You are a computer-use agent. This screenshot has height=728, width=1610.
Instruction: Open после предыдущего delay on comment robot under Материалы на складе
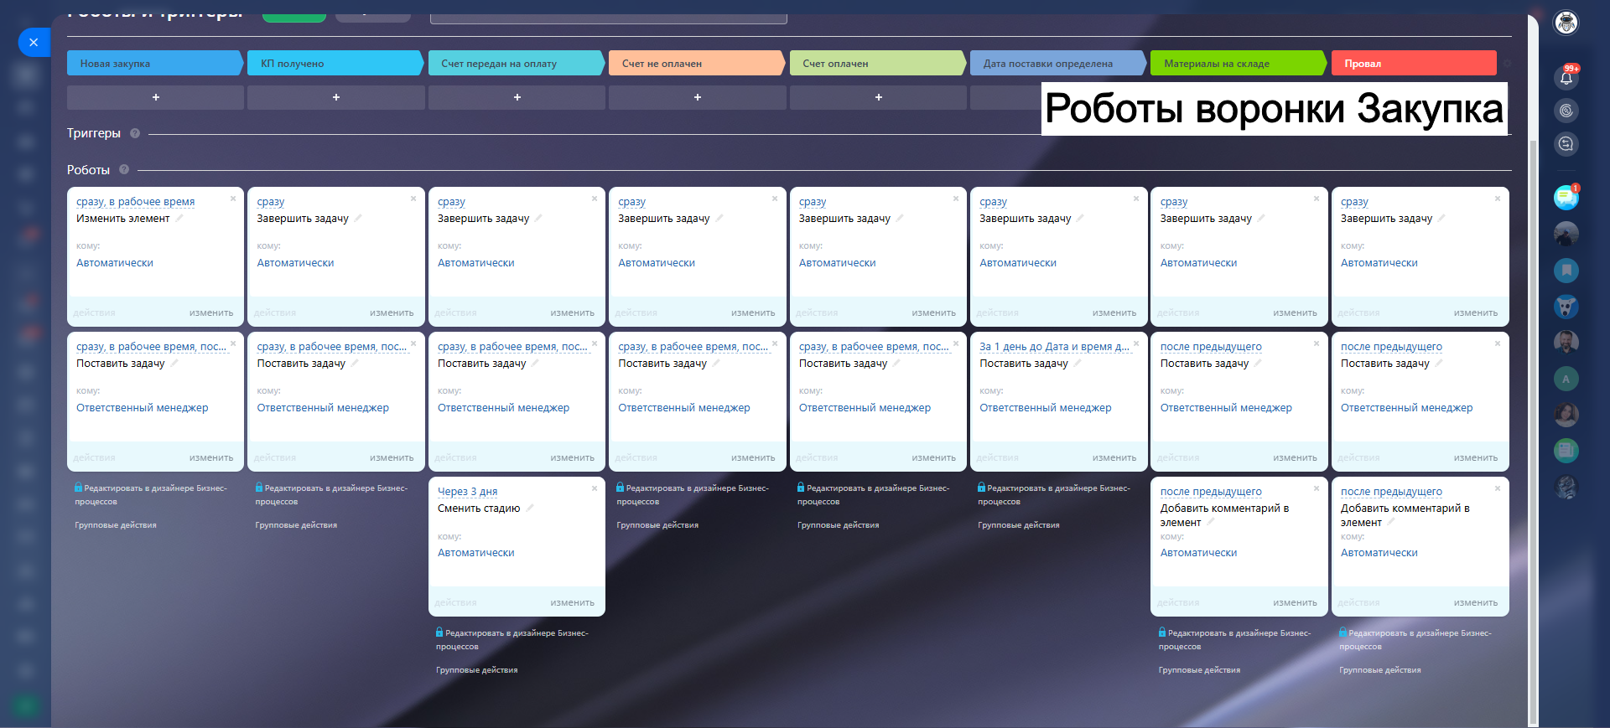(1211, 492)
